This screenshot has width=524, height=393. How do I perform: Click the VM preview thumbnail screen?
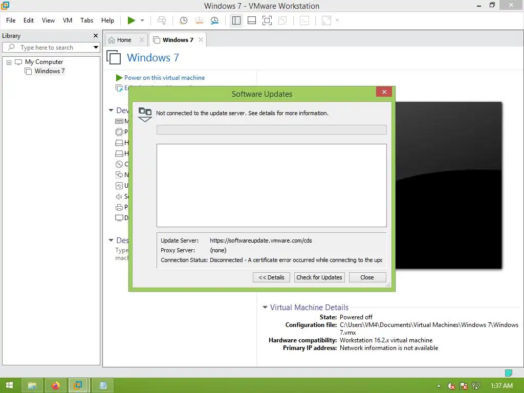448,185
